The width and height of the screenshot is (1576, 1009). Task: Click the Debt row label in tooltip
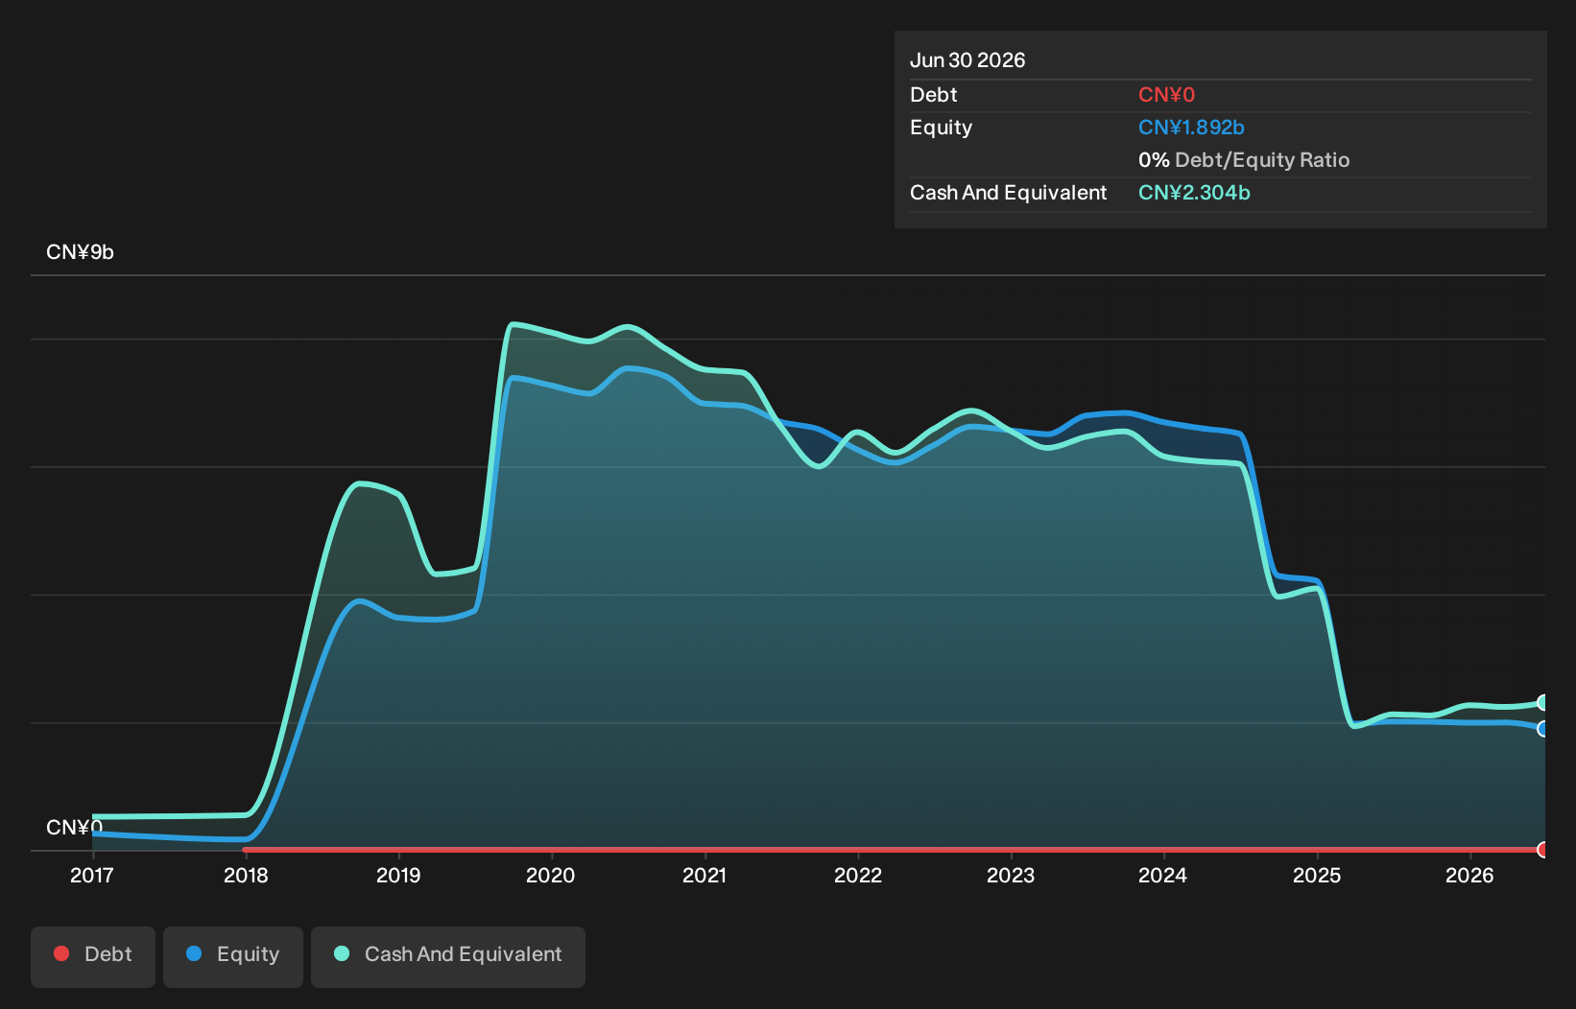(934, 95)
